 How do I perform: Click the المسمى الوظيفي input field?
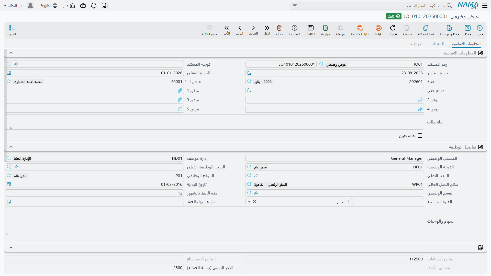[x=335, y=158]
